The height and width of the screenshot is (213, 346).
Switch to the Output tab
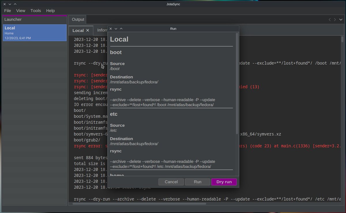click(x=77, y=19)
